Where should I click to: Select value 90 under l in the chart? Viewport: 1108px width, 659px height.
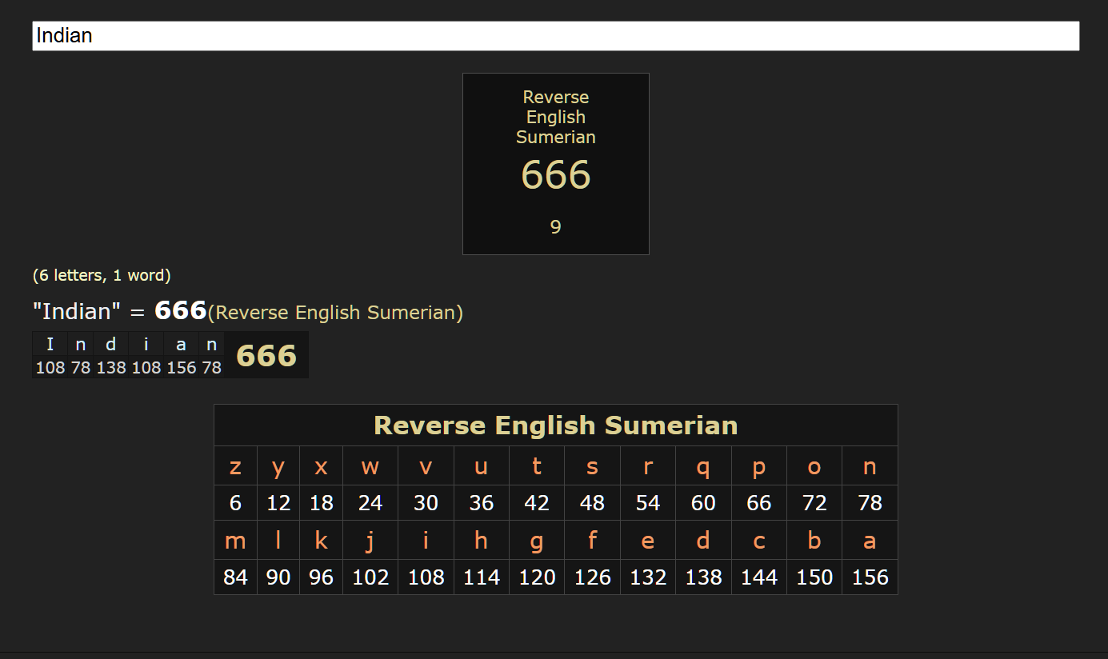[278, 577]
